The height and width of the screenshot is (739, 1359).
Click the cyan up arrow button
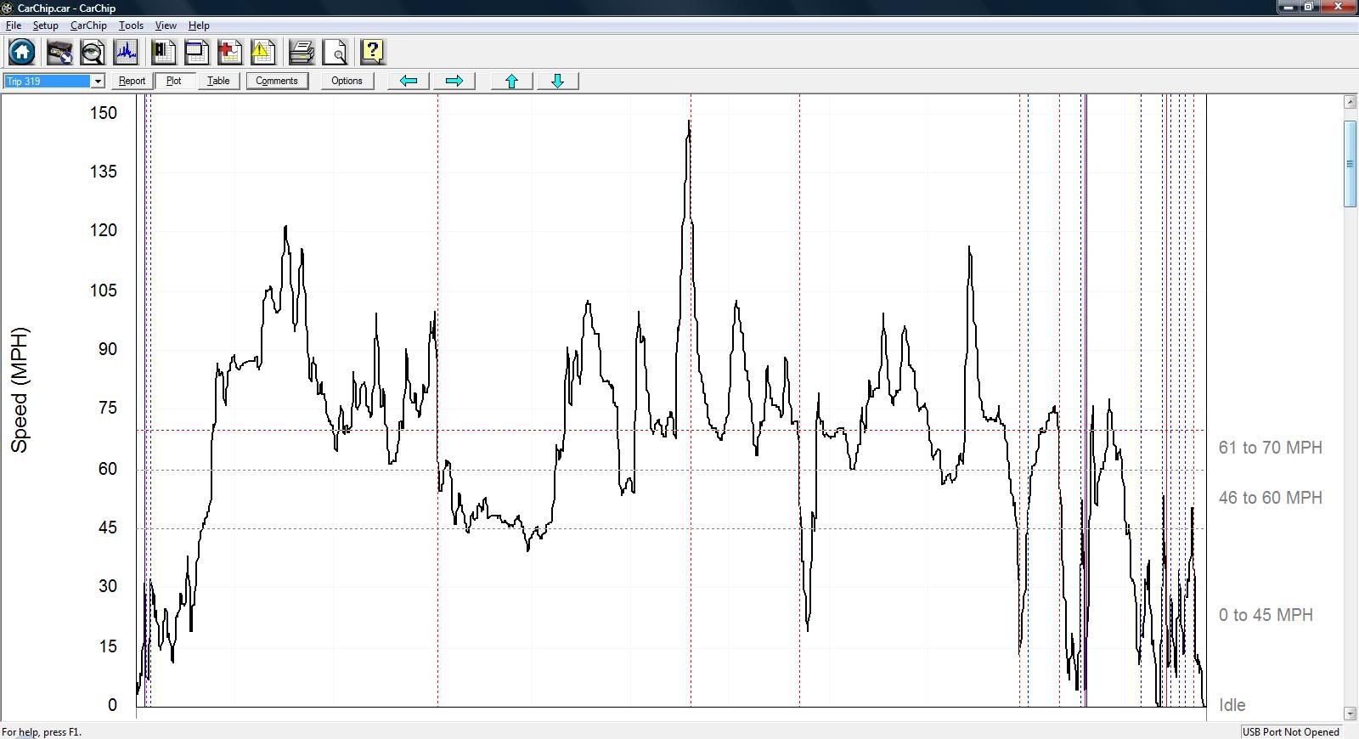click(x=511, y=81)
